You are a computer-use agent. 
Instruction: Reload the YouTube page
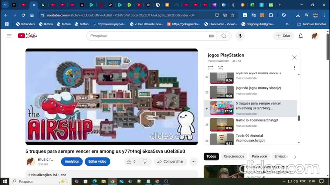tap(23, 15)
